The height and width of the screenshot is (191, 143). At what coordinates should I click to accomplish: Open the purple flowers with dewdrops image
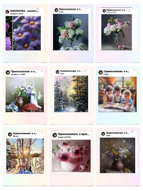pyautogui.click(x=27, y=33)
